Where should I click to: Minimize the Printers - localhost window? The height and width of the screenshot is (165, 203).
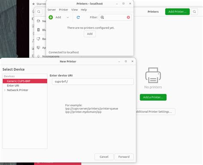point(117,4)
